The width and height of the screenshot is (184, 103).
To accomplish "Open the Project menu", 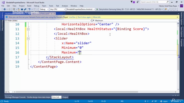I will [x=22, y=6].
